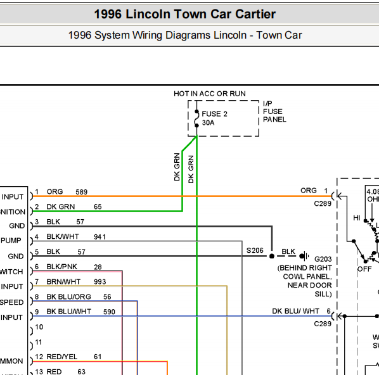Select the 'GND' label on pin 3
The height and width of the screenshot is (375, 379).
(x=17, y=226)
